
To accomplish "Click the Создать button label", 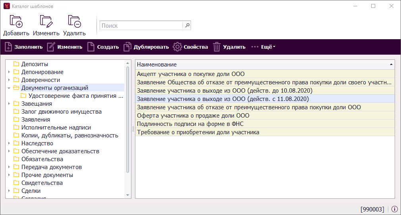I will click(108, 47).
